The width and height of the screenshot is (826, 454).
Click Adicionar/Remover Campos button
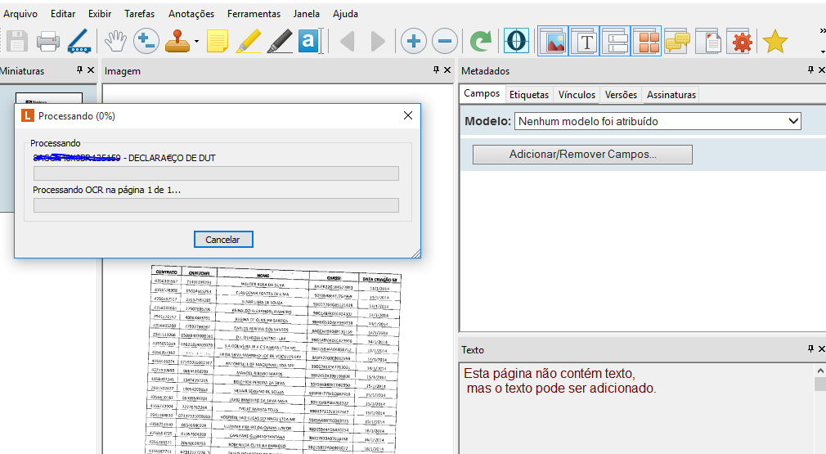582,154
